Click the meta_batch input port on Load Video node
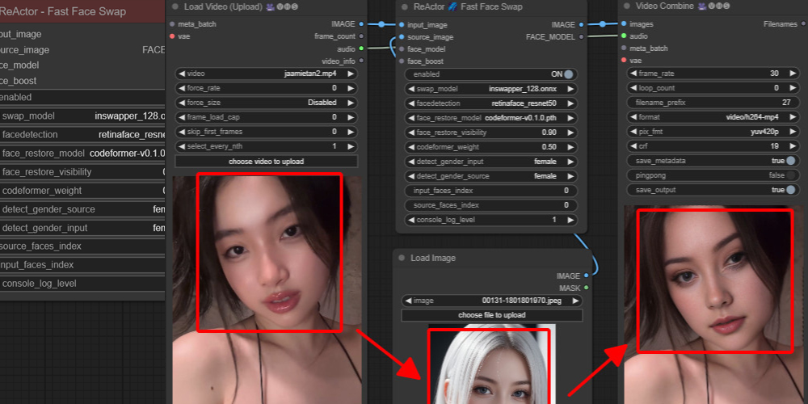This screenshot has height=404, width=808. tap(171, 24)
